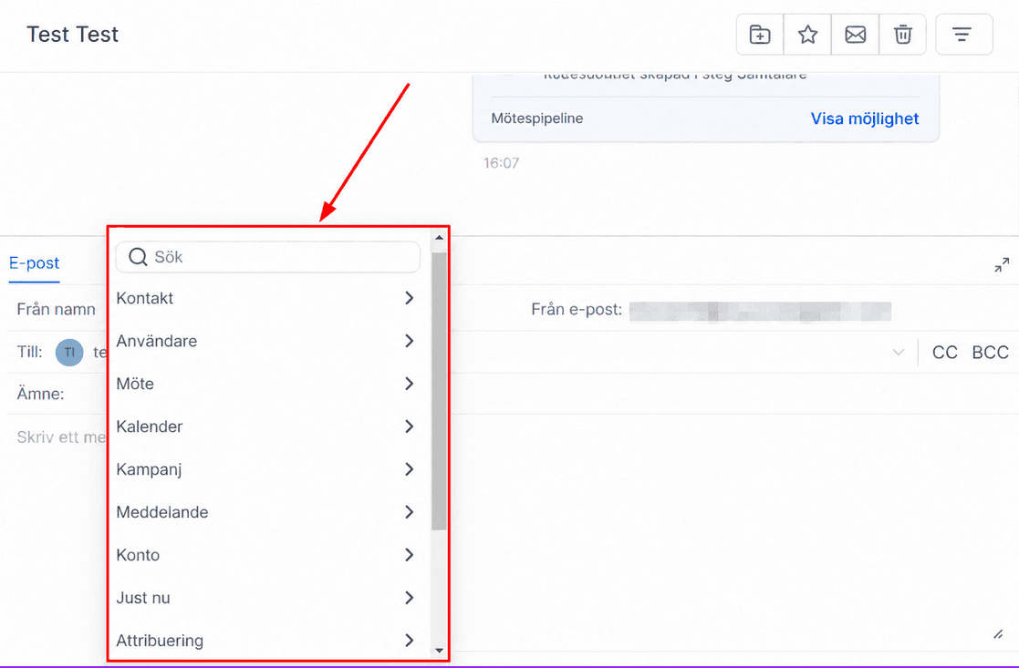Click the search magnifier icon in dropdown
The width and height of the screenshot is (1019, 668).
click(x=138, y=257)
